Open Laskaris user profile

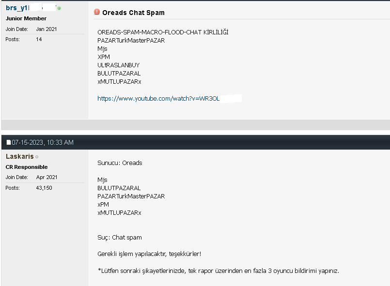19,156
